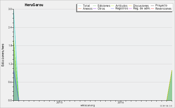Click the red Reversiones legend color line

pos(152,8)
